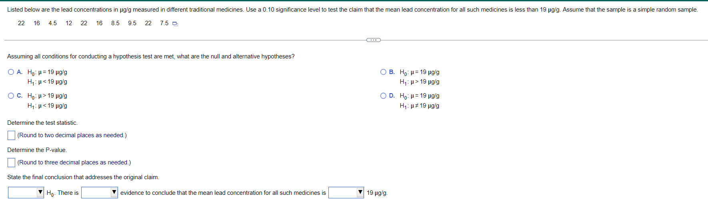Screen dimensions: 708x206
Task: Expand the ellipsis pill on the divider
Action: coord(374,40)
